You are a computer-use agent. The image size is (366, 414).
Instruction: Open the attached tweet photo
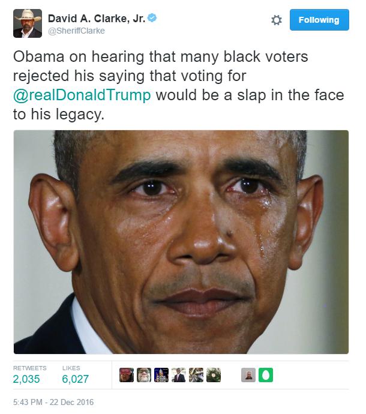[181, 242]
